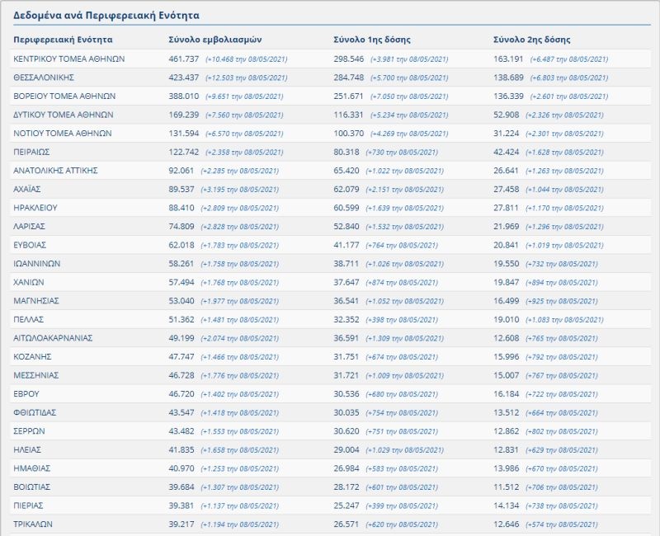
Task: Click the ΒΟΡΕΙΟΥ ΤΟΜΕΑ ΑΘΗΝΩΝ row label
Action: 64,96
